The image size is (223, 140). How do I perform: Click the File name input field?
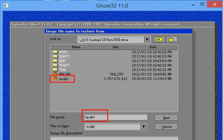(x=116, y=117)
